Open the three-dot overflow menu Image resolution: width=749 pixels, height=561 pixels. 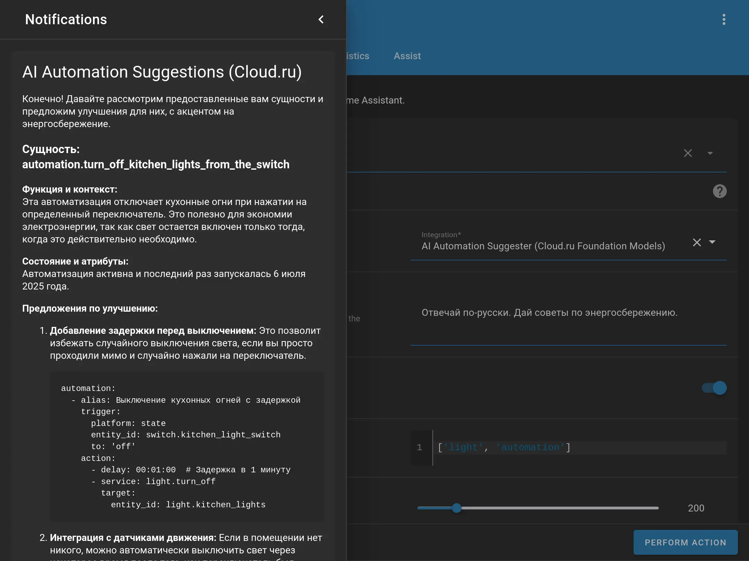click(724, 19)
